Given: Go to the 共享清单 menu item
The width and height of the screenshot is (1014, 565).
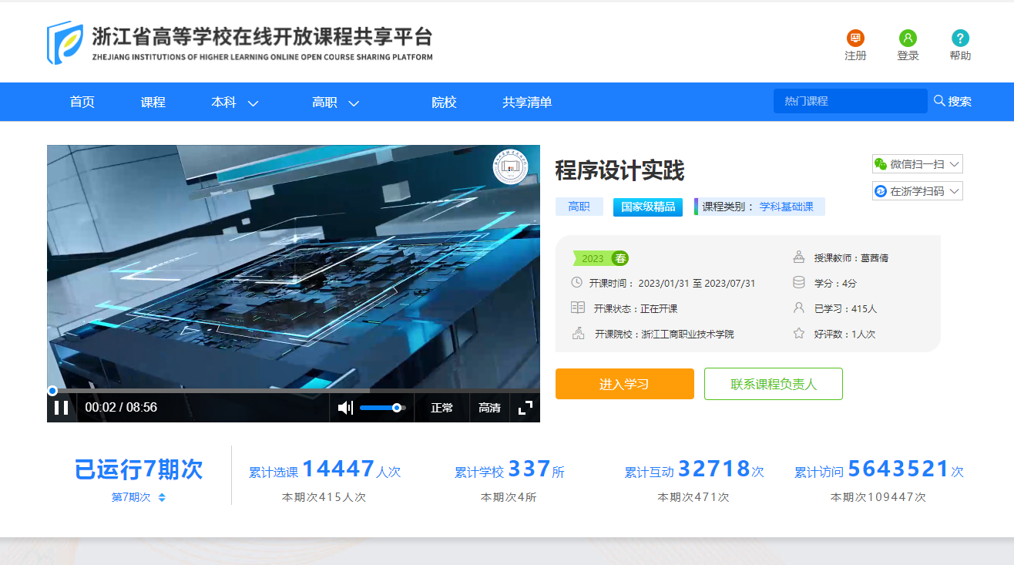Looking at the screenshot, I should coord(527,103).
